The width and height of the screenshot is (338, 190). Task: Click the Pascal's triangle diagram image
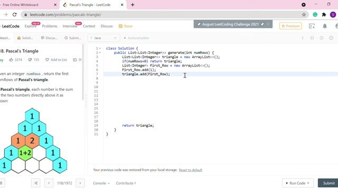(x=33, y=141)
